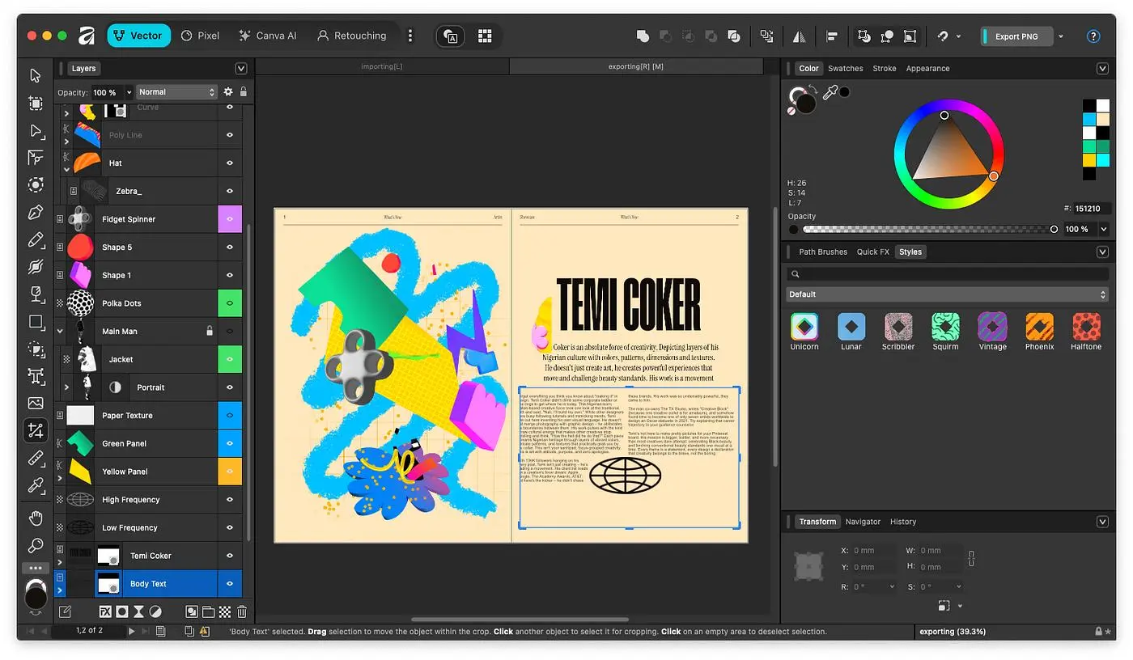Viewport: 1133px width, 660px height.
Task: Toggle visibility of the Jacket layer
Action: [230, 359]
